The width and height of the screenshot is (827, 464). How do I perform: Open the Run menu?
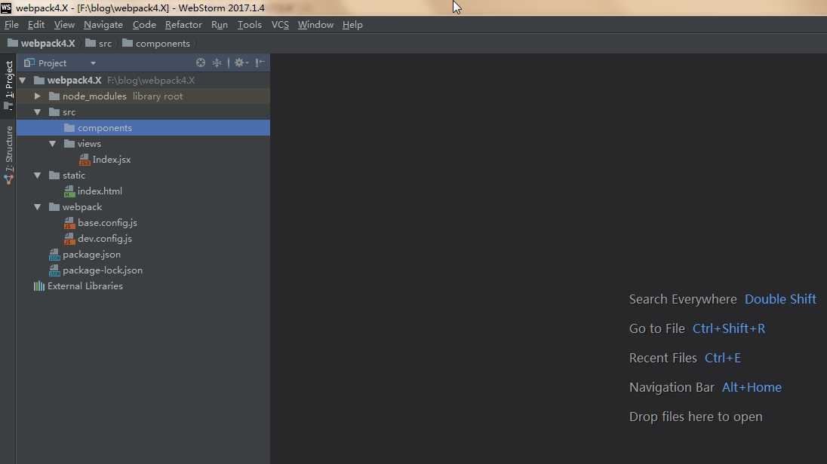(220, 25)
